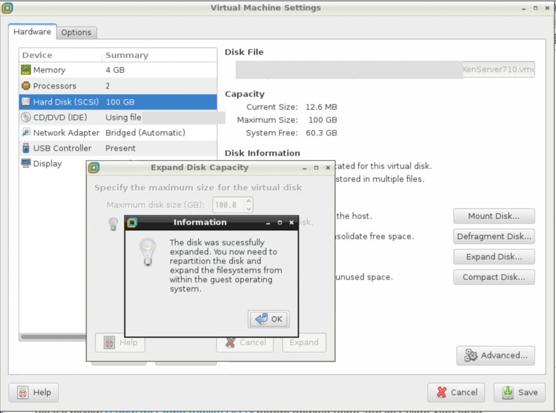
Task: Click the CD/DVD (IDE) disc icon
Action: pyautogui.click(x=26, y=117)
